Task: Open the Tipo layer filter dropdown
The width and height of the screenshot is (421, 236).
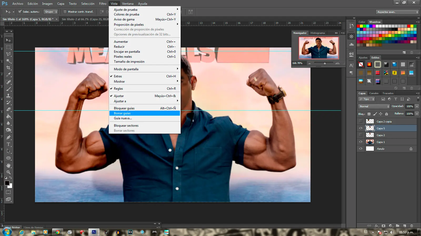Action: pos(367,99)
